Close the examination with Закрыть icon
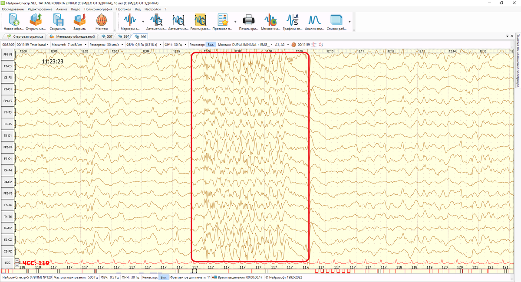This screenshot has width=521, height=282. (x=79, y=22)
